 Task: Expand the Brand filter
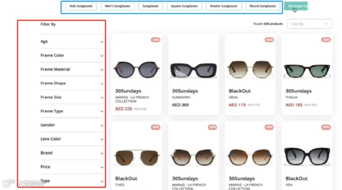tap(72, 153)
